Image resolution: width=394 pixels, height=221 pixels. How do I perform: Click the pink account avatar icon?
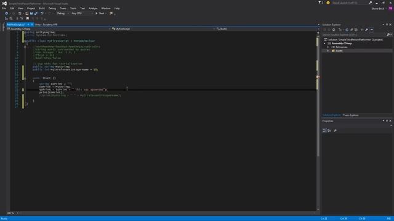point(390,8)
